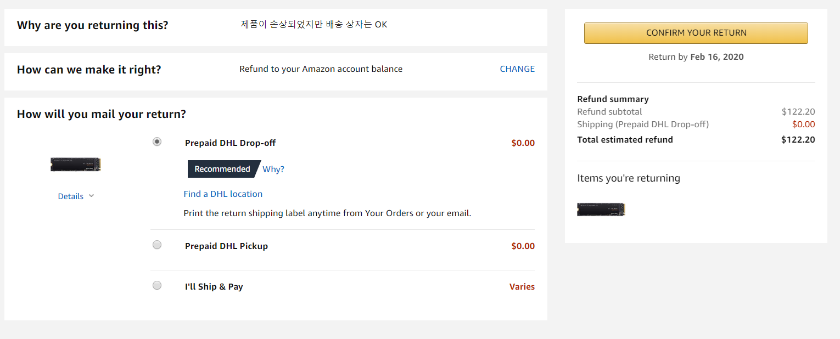Click the Total estimated refund amount
Screen dimensions: 840x339
click(798, 140)
